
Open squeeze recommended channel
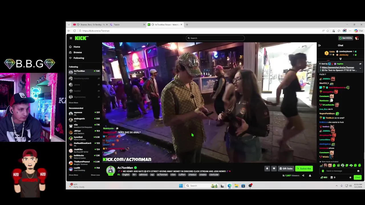(84, 113)
